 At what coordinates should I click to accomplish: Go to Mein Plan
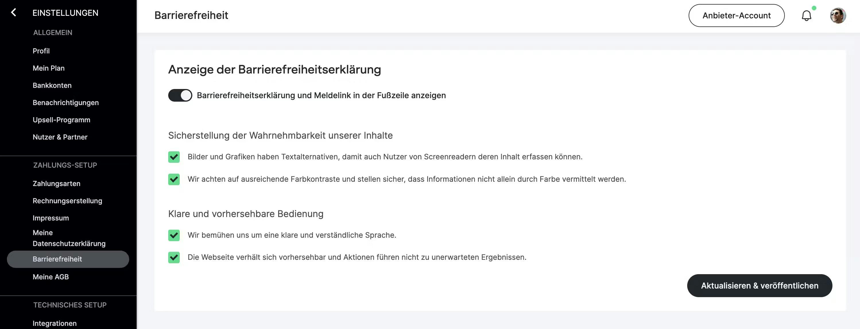pos(49,68)
